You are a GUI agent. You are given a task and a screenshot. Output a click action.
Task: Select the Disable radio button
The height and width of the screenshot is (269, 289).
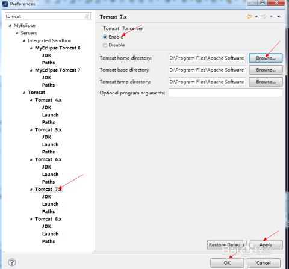pyautogui.click(x=105, y=45)
